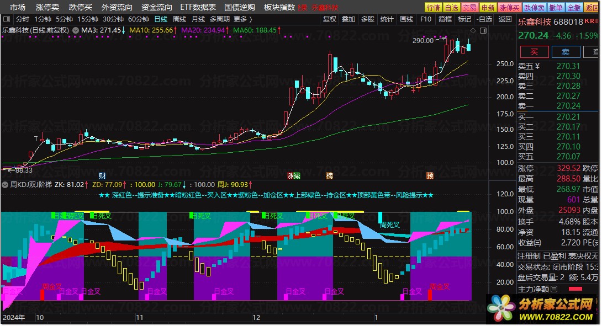
Task: Click the T marker on the candlestick chart
Action: [36, 139]
